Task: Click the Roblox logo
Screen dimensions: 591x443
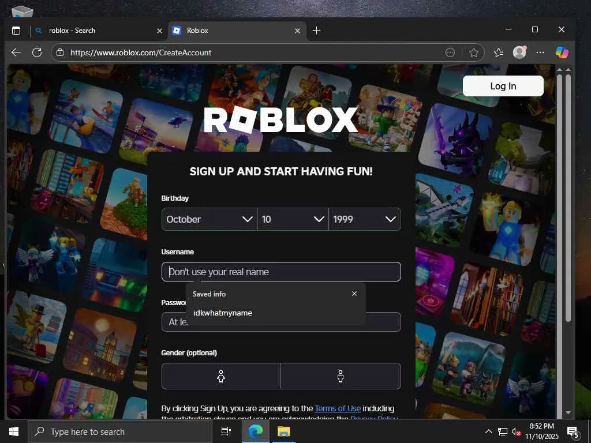Action: coord(281,120)
